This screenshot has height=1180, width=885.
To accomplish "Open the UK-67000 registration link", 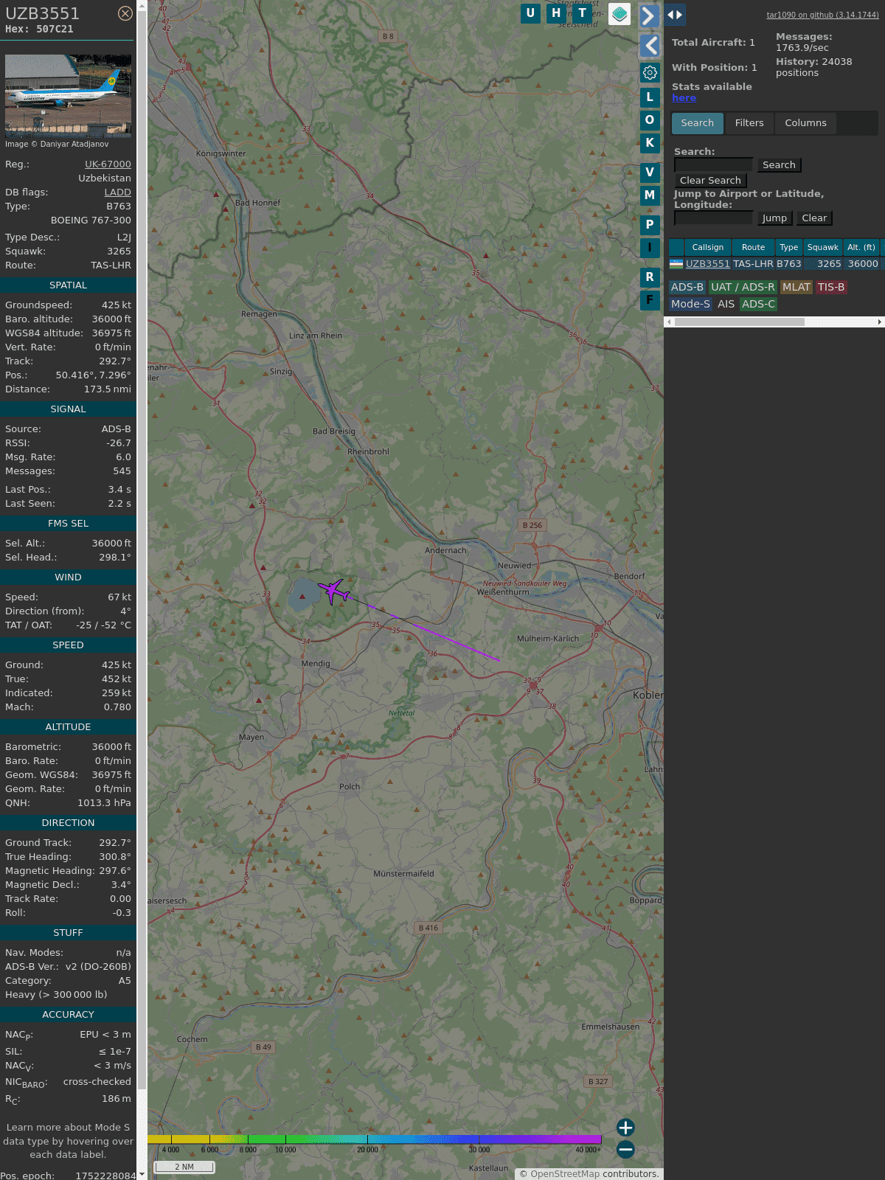I will [x=108, y=164].
